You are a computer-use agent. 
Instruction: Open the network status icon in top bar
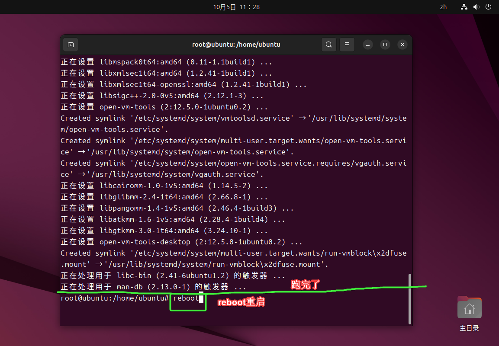tap(464, 7)
